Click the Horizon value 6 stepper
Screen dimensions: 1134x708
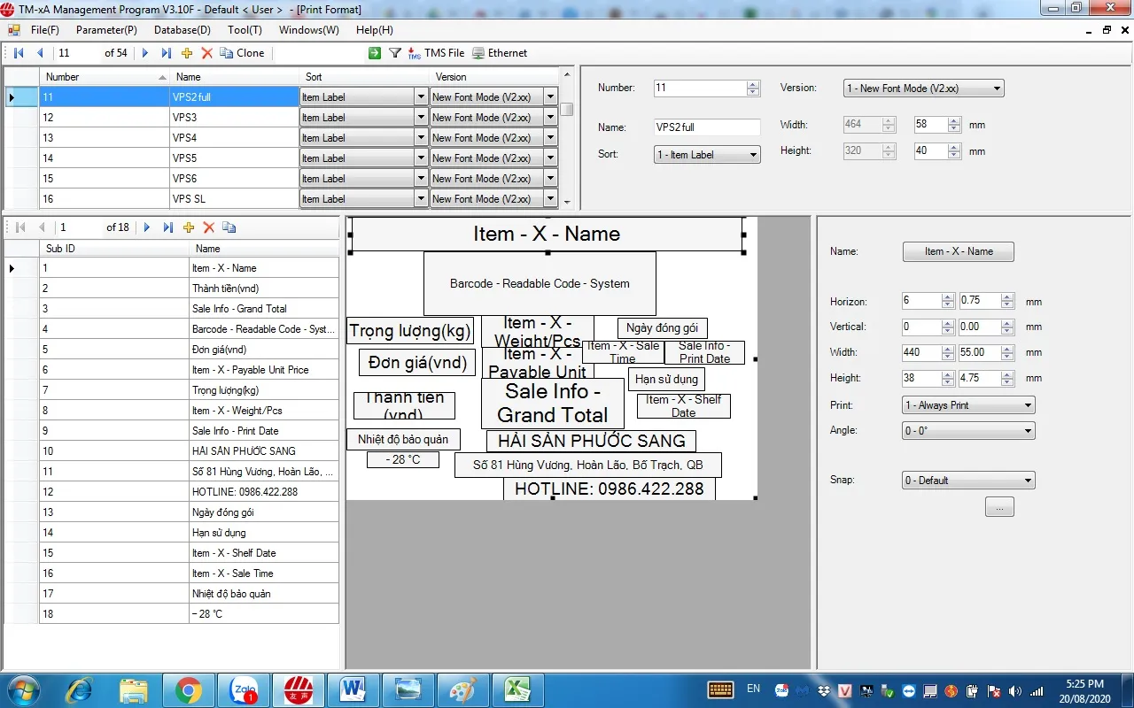point(948,302)
